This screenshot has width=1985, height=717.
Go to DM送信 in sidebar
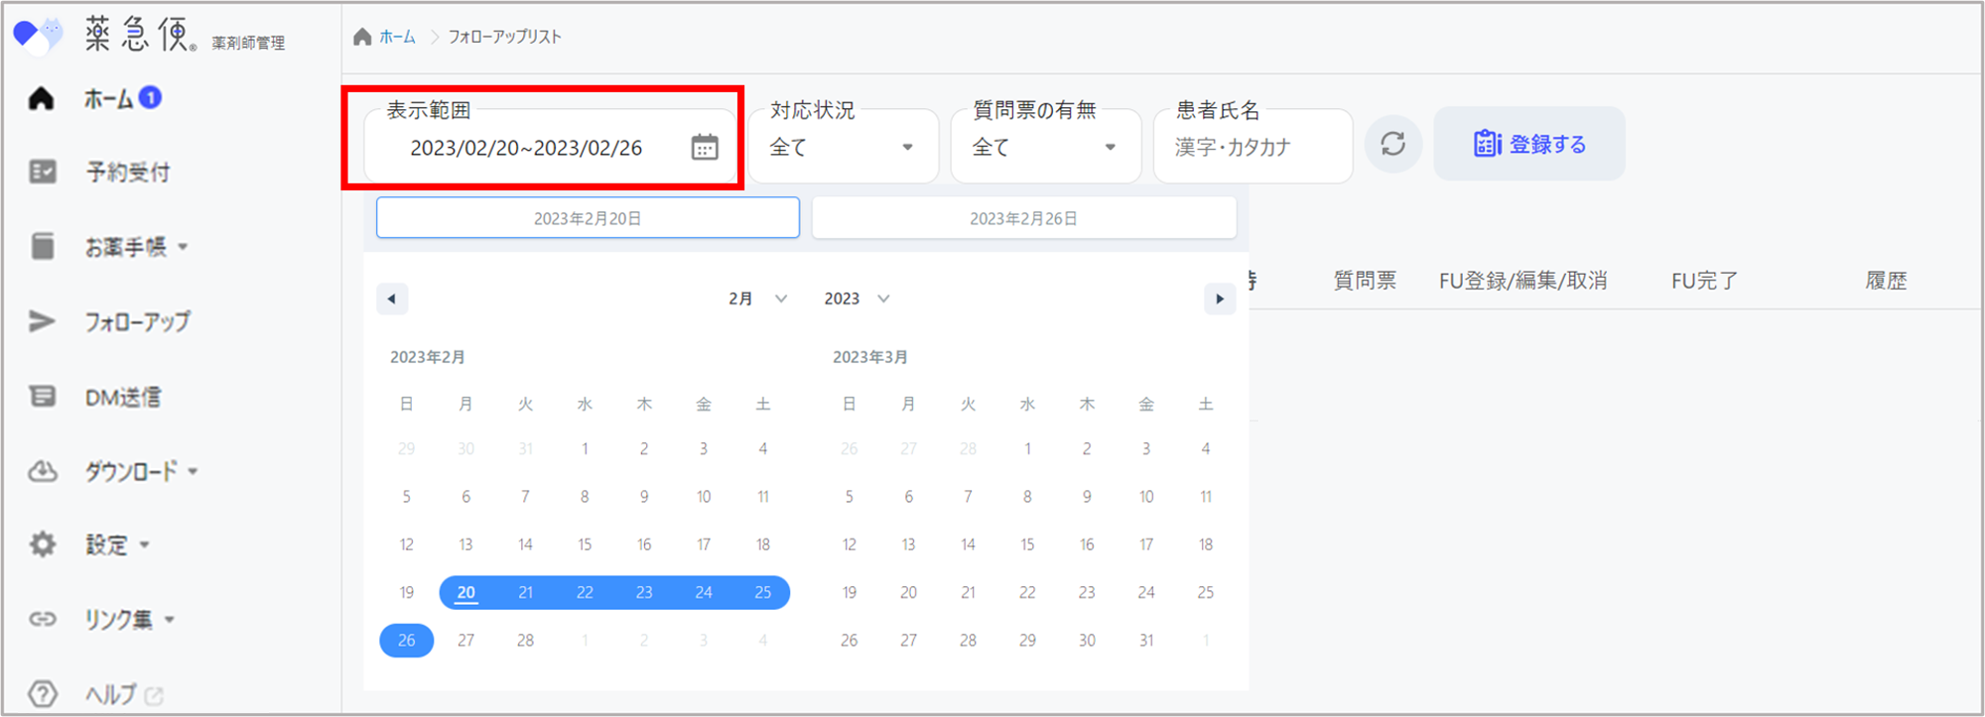point(122,397)
